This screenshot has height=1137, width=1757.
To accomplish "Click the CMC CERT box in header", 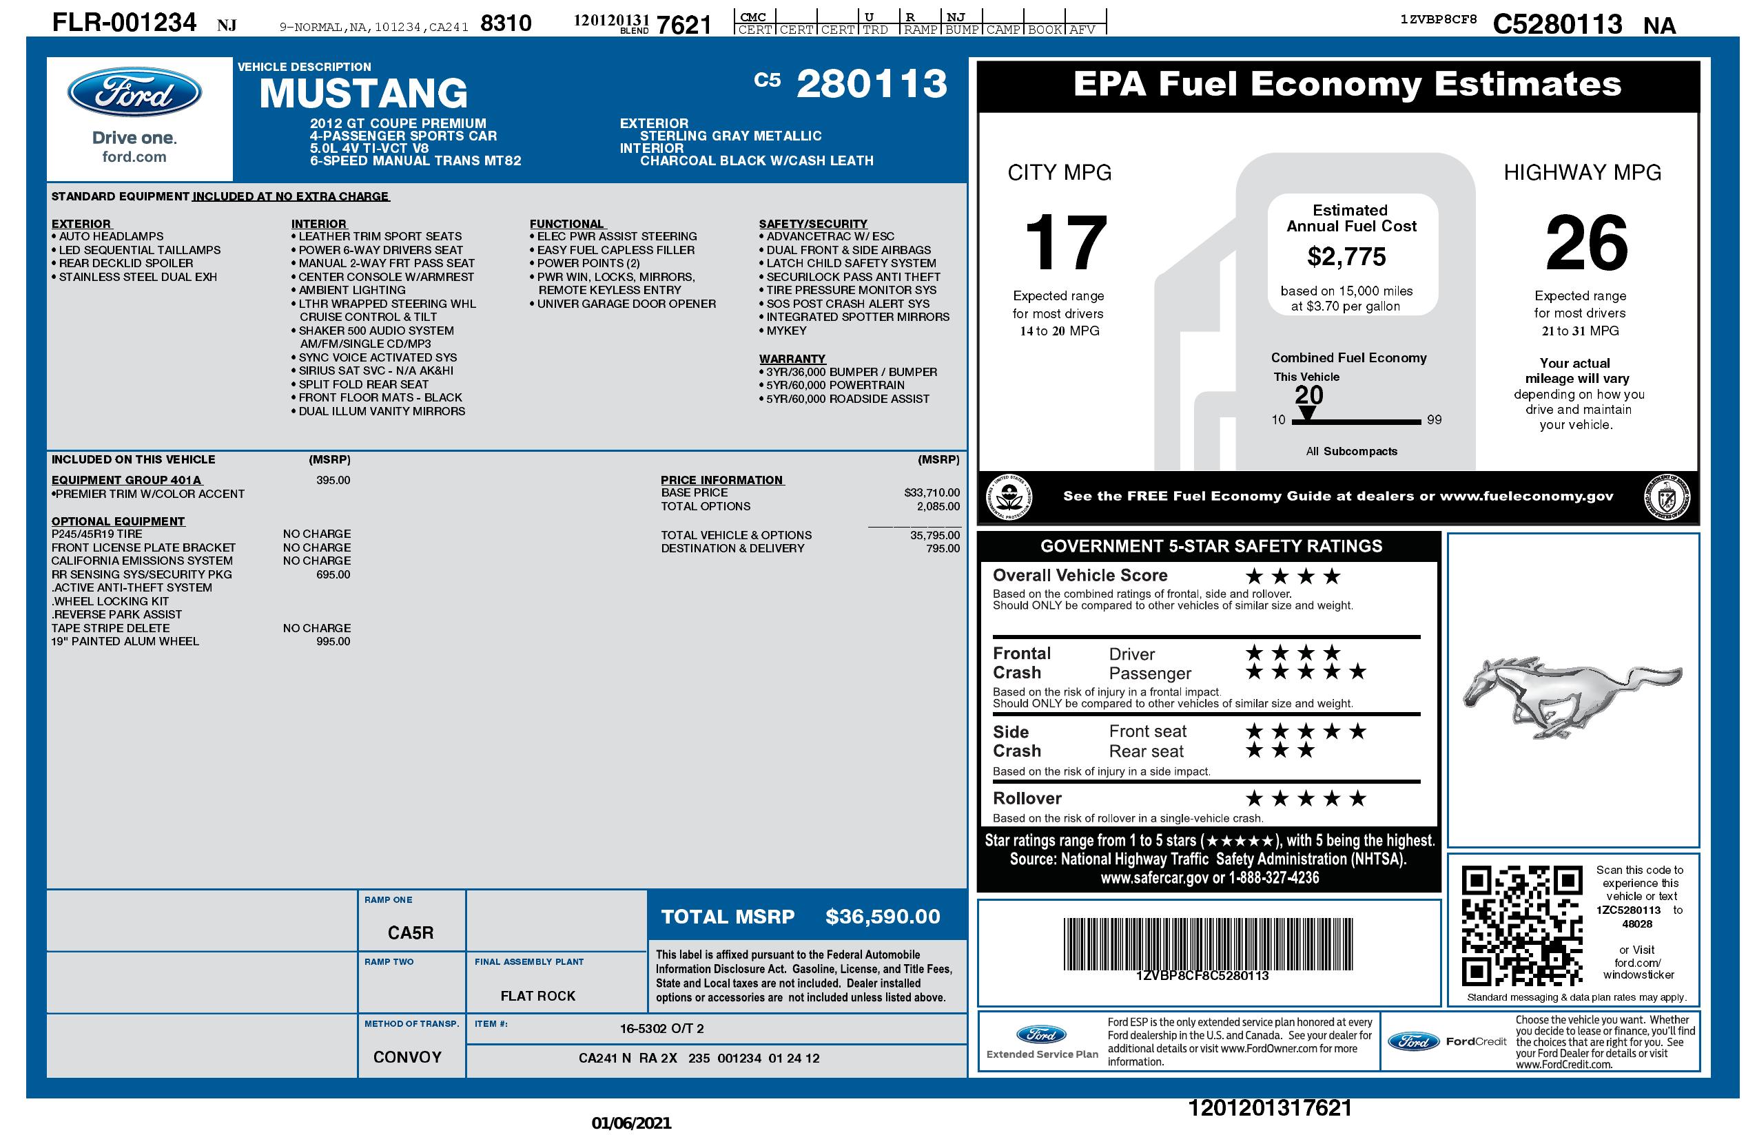I will (754, 23).
